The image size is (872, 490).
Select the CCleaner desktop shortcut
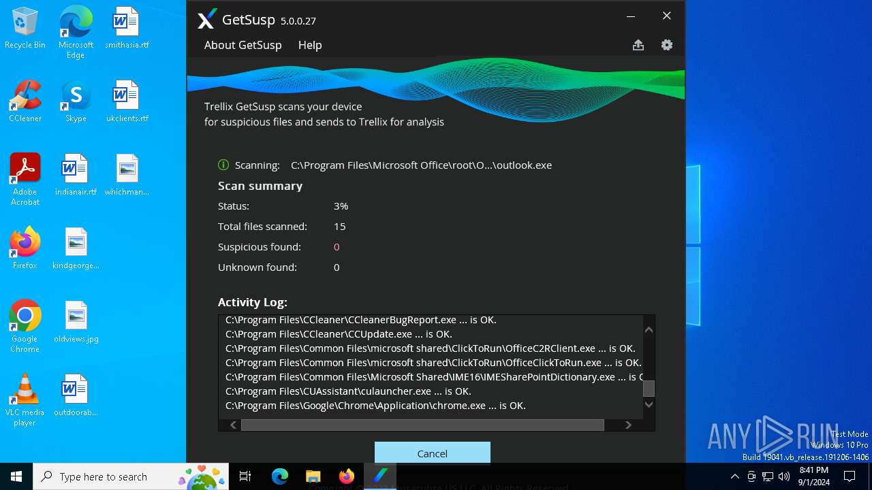click(25, 101)
